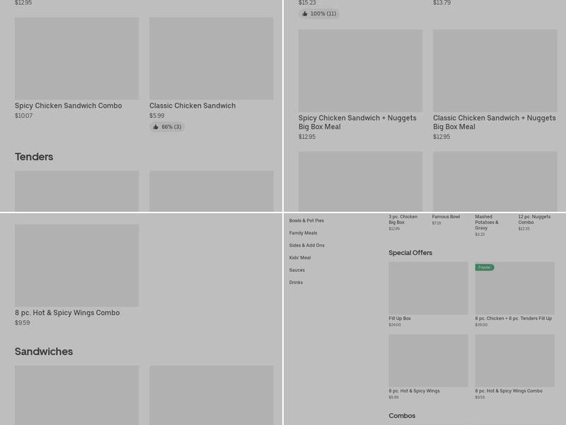This screenshot has height=425, width=566.
Task: Open the Drinks category
Action: pos(296,283)
